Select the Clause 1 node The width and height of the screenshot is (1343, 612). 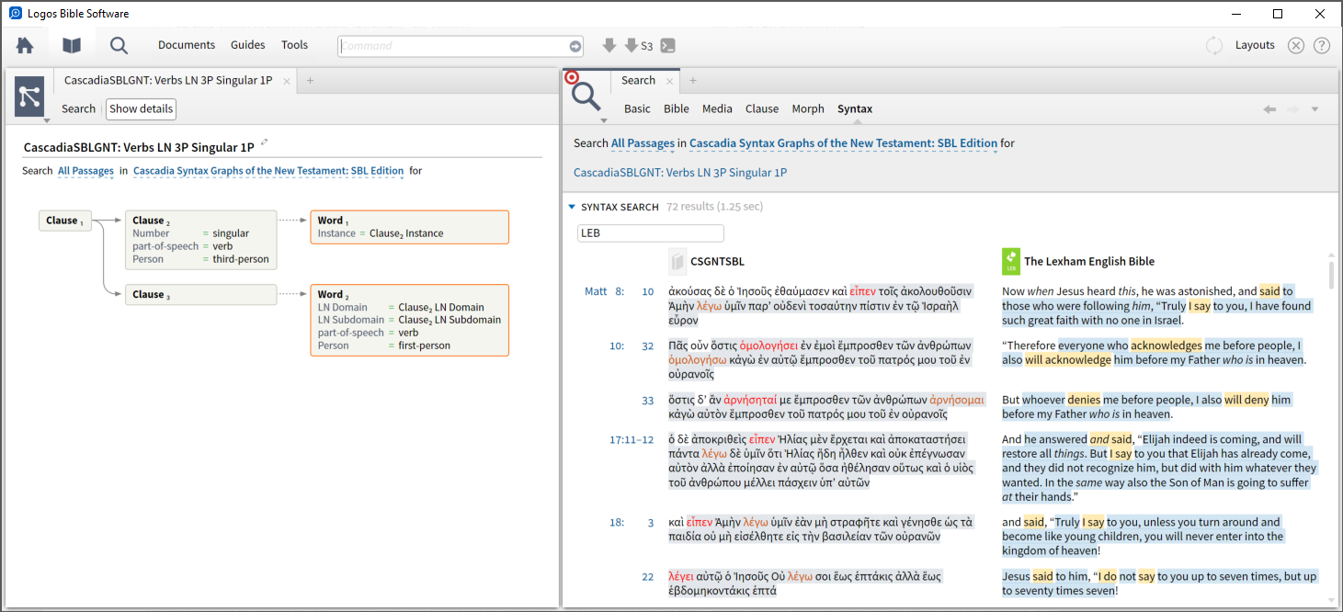click(x=65, y=221)
